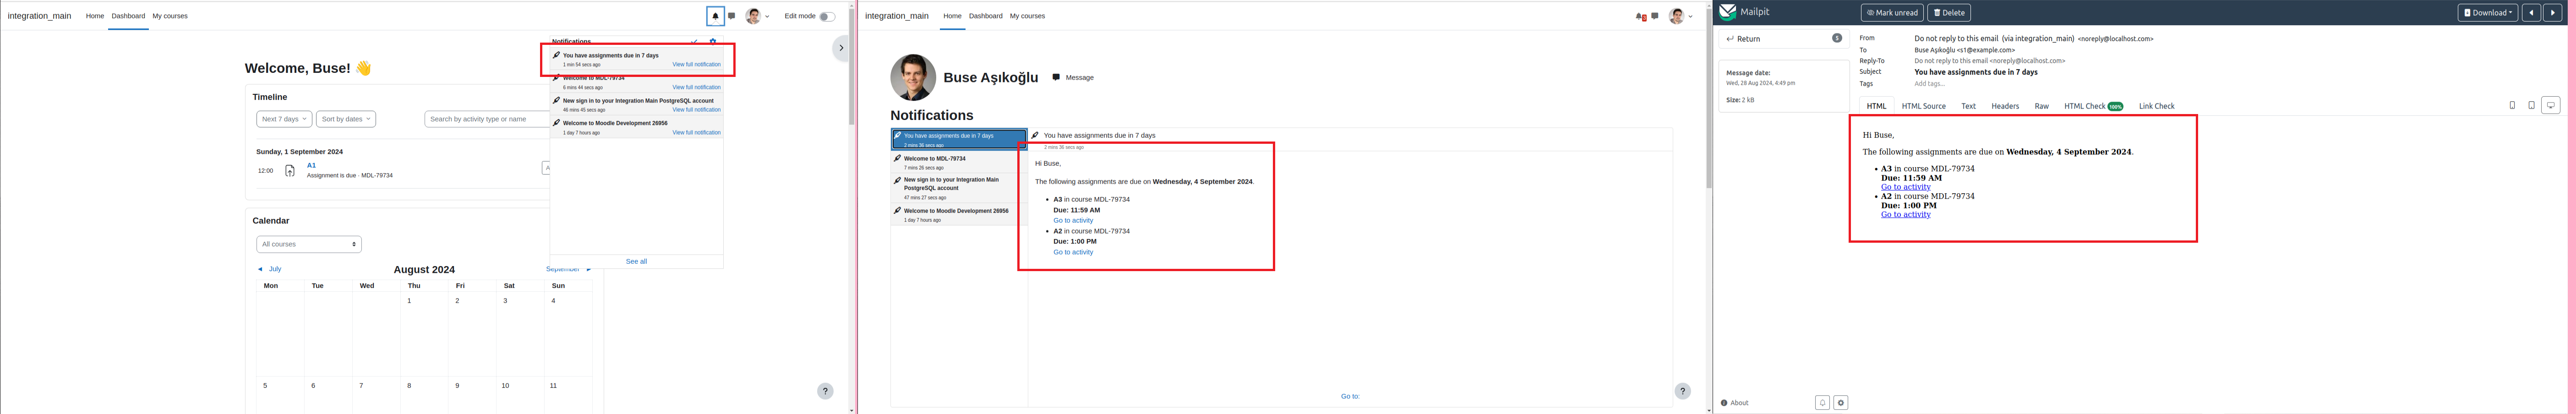The width and height of the screenshot is (2576, 414).
Task: Click integration_main brand in left window
Action: (x=39, y=16)
